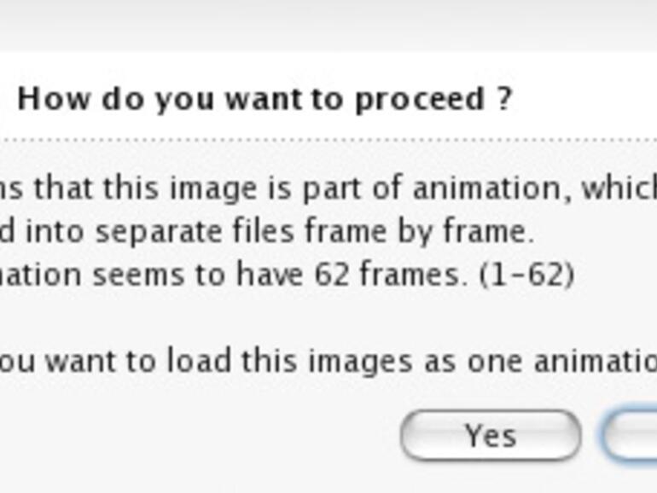Click the question mark ending the heading
This screenshot has width=657, height=493.
(x=503, y=99)
